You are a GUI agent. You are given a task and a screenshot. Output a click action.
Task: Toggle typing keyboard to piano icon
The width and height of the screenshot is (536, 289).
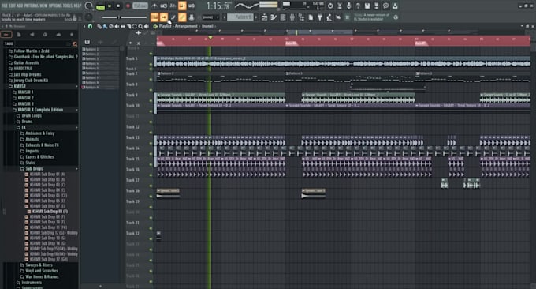pos(154,17)
